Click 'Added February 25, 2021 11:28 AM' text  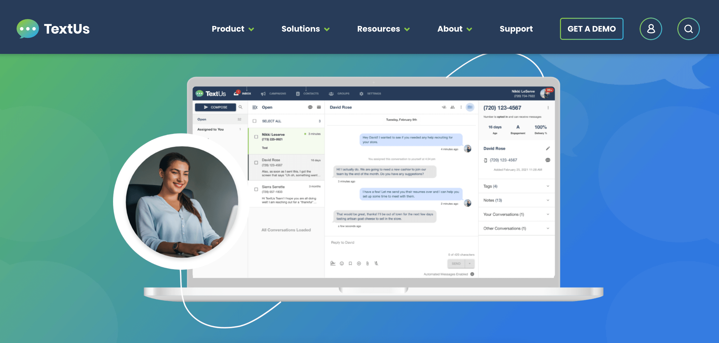pyautogui.click(x=518, y=169)
